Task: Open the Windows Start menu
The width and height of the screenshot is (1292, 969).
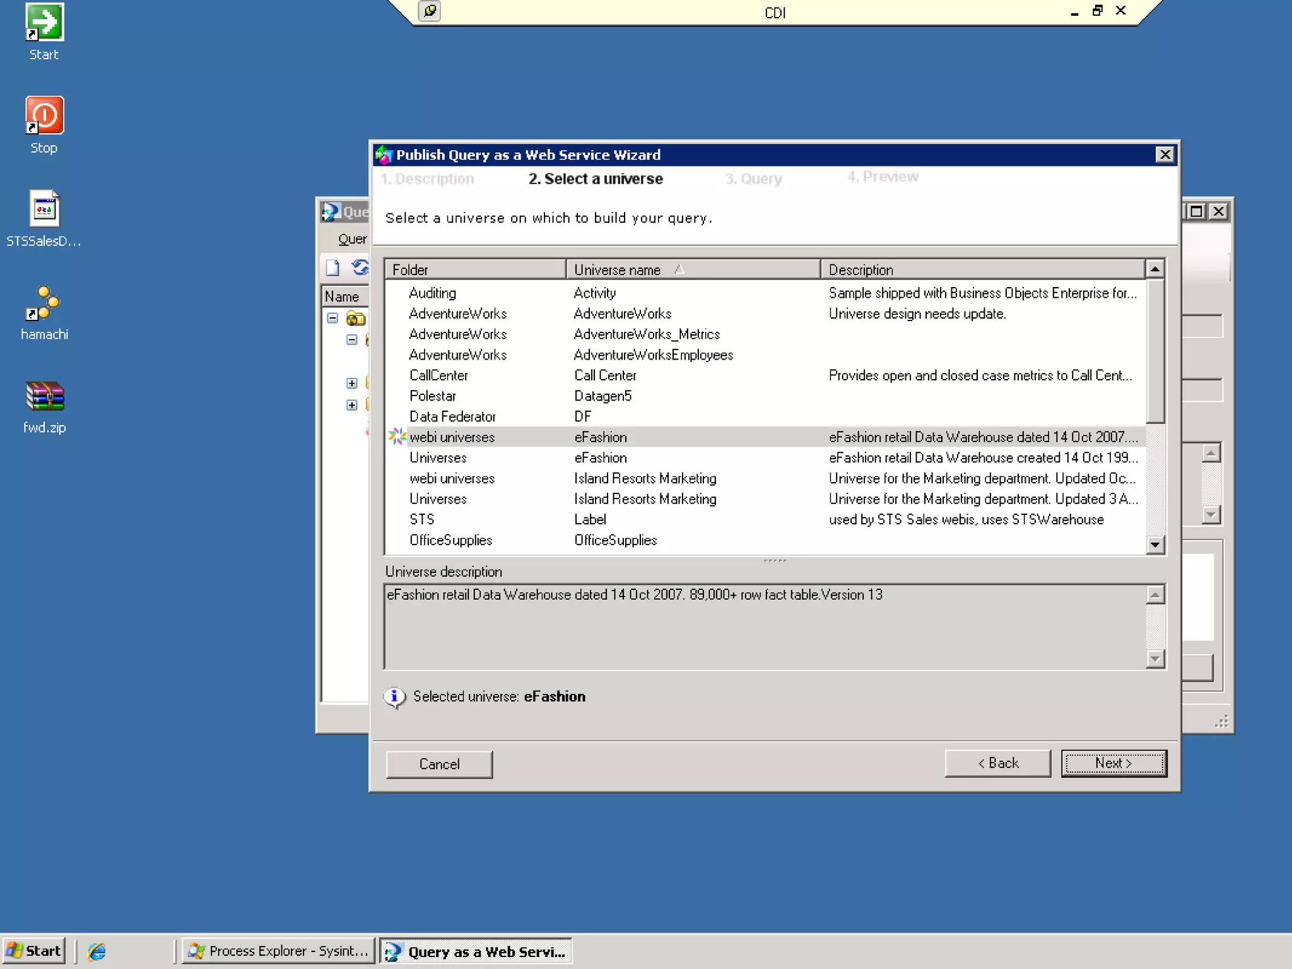Action: [x=34, y=951]
